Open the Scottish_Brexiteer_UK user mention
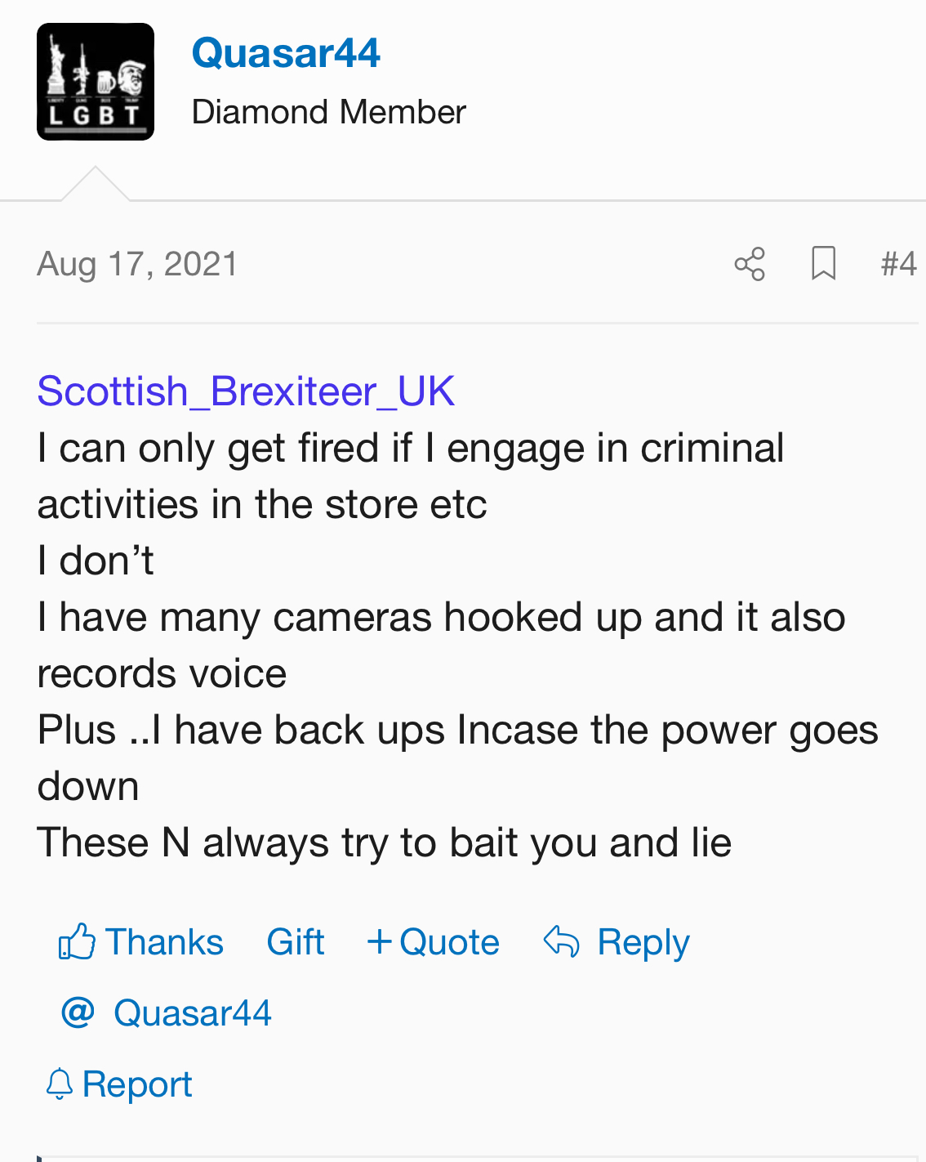The width and height of the screenshot is (926, 1162). [246, 391]
